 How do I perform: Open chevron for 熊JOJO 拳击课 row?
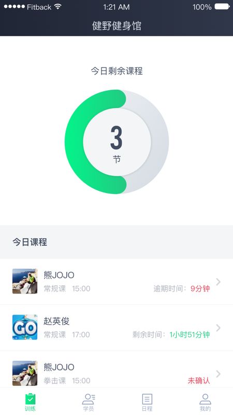click(x=218, y=374)
